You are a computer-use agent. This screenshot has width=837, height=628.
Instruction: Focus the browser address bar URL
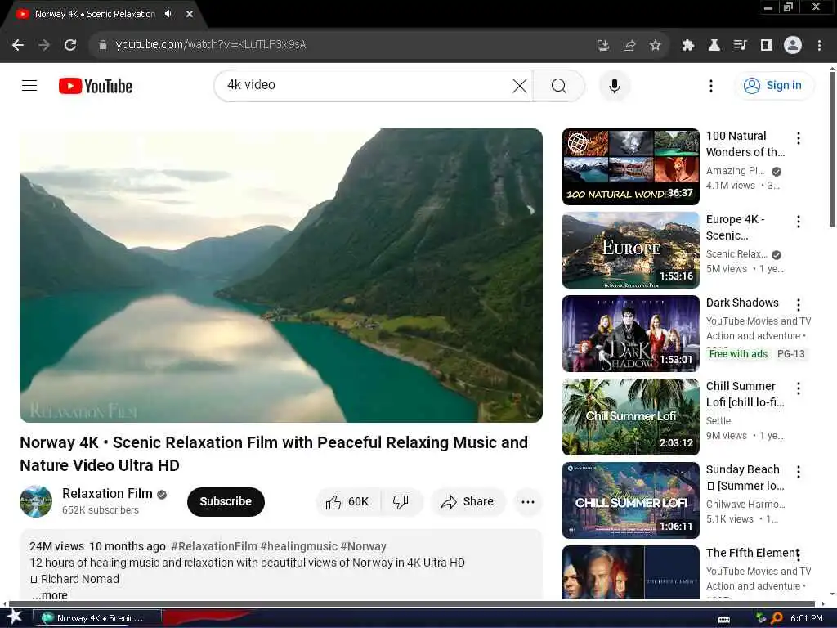point(210,44)
